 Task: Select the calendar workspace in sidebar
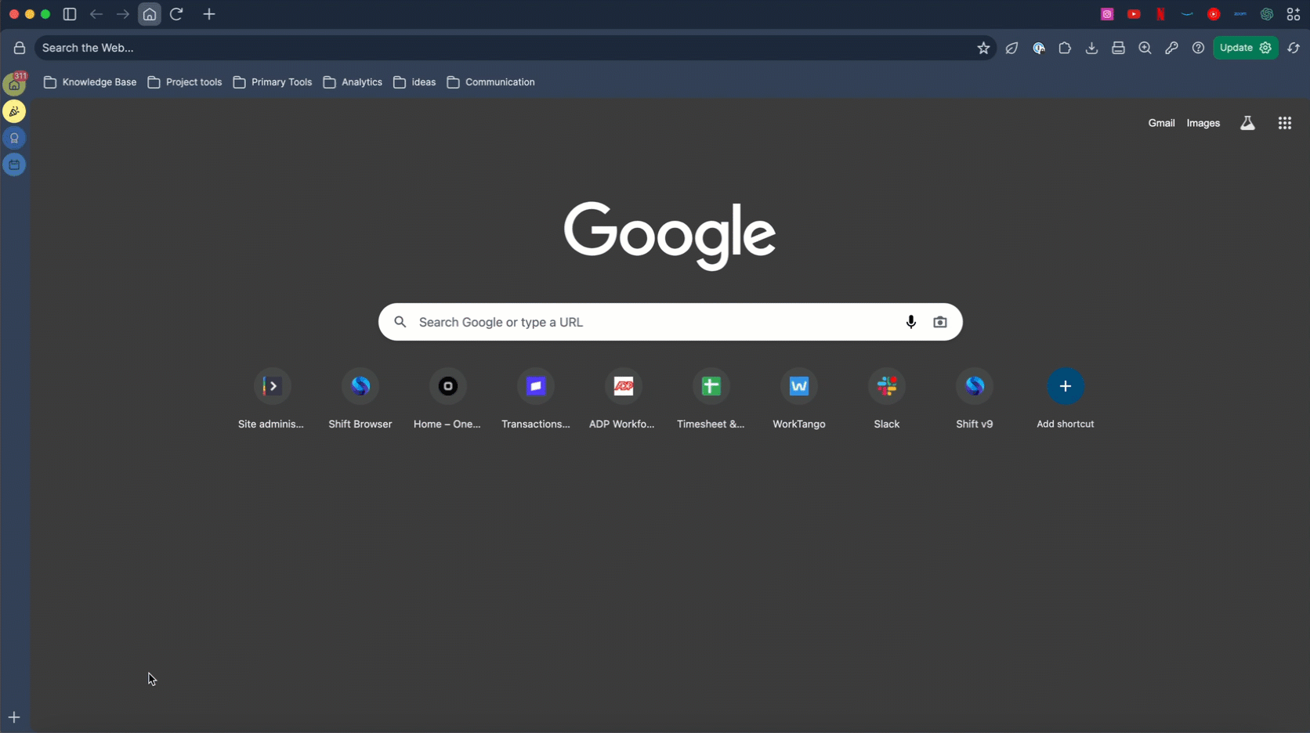14,165
